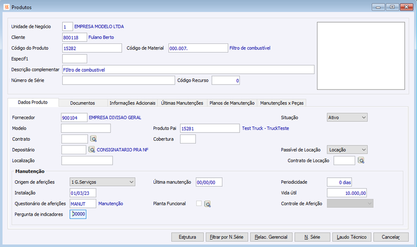Screen dimensions: 417x247
Task: Focus the Unidade de Negócio field
Action: (67, 27)
